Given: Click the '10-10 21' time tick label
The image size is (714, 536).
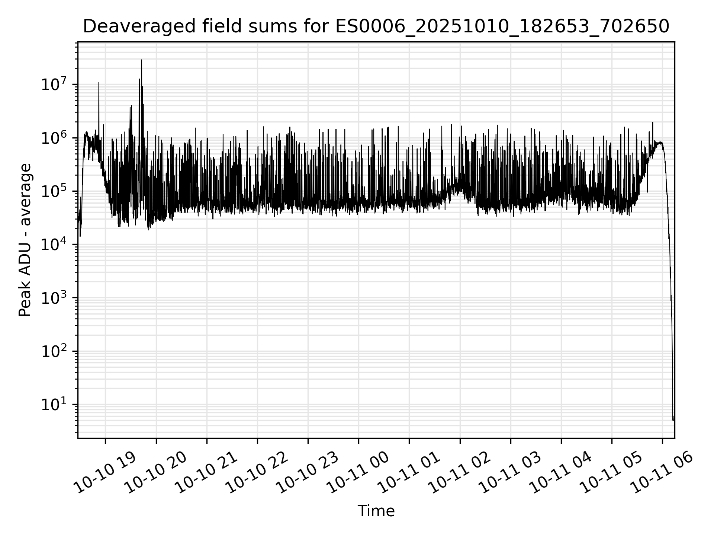Looking at the screenshot, I should (x=206, y=472).
